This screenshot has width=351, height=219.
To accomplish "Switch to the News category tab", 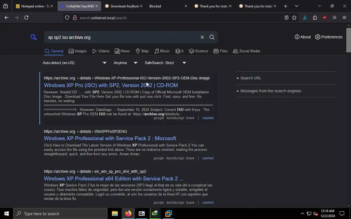I will tap(122, 51).
